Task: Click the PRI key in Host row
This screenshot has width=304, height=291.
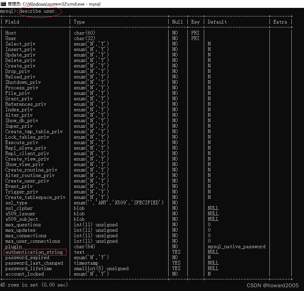Action: pos(195,33)
